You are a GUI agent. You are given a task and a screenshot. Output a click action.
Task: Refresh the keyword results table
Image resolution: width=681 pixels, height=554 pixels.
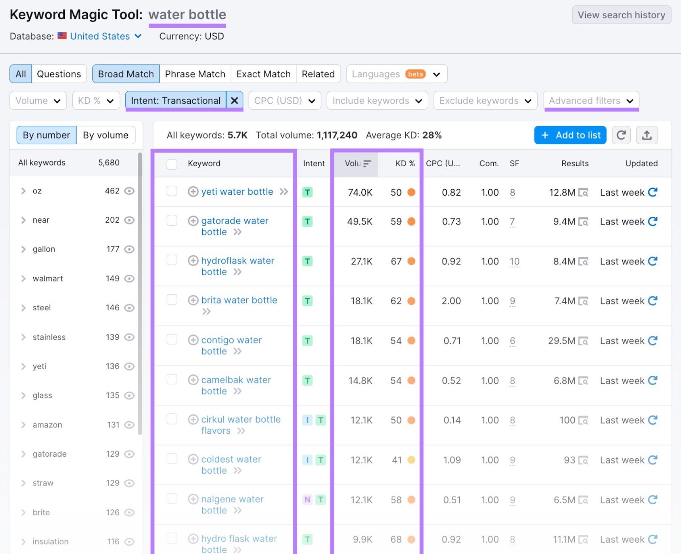point(621,135)
